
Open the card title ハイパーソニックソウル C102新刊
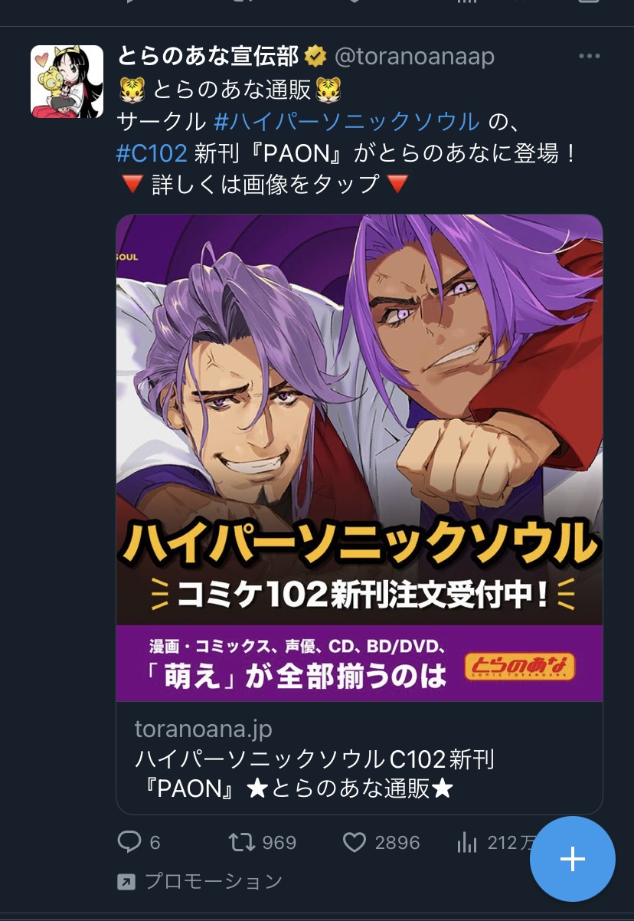click(315, 760)
